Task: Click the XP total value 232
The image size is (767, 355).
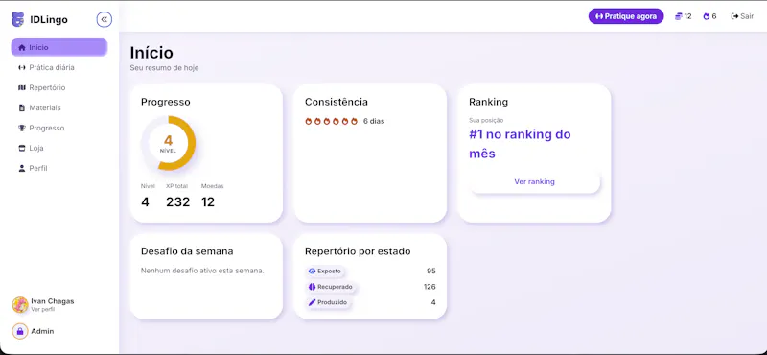Action: pos(177,201)
